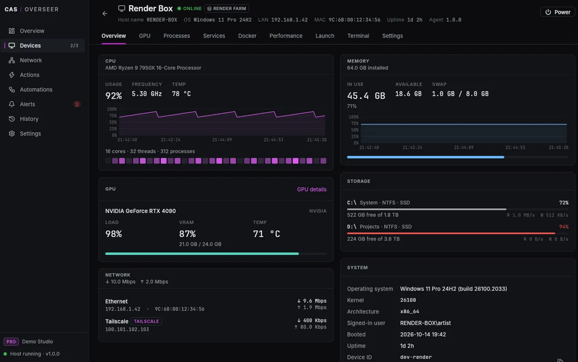Viewport: 578px width, 362px height.
Task: Click the red D:\ storage usage bar
Action: point(458,233)
